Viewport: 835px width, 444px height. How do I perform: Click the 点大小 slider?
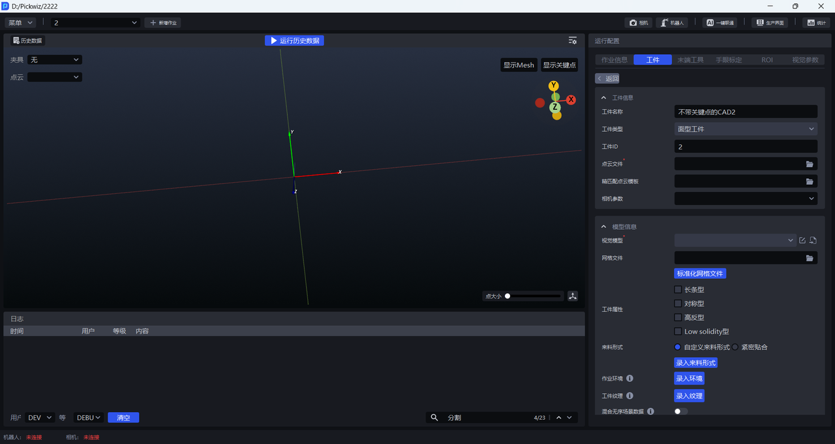(x=534, y=296)
